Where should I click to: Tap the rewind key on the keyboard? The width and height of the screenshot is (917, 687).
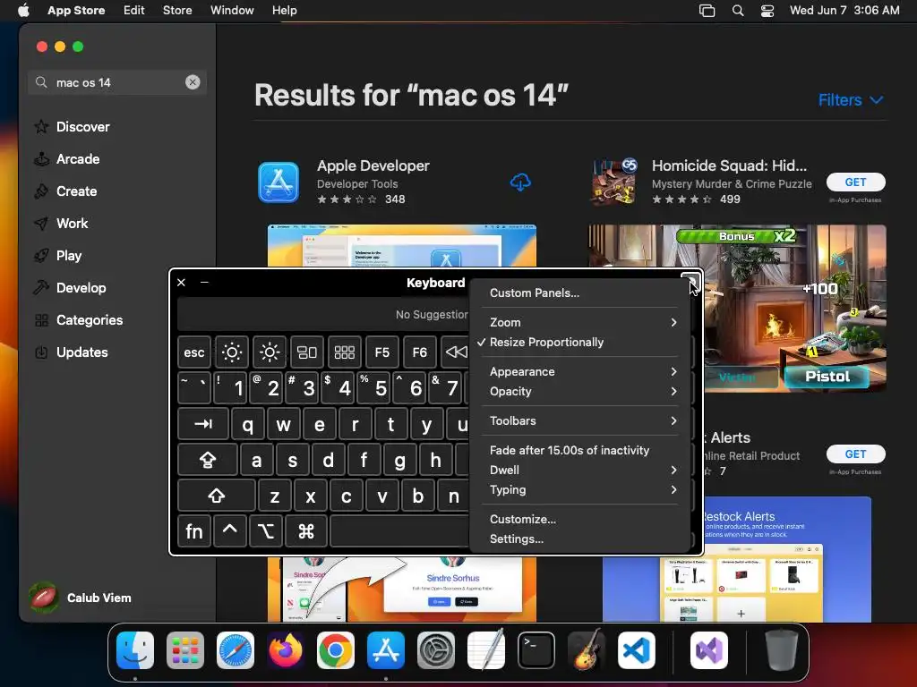[455, 352]
